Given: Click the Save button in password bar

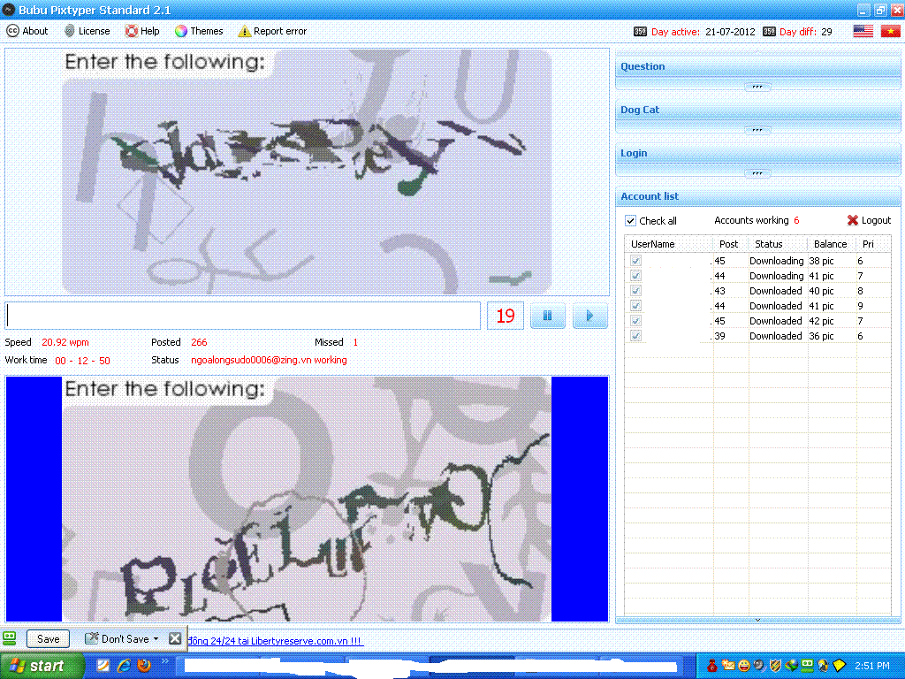Looking at the screenshot, I should click(x=48, y=638).
